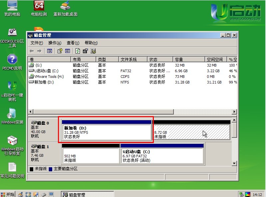Open GDISKGUI分区工具 desktop icon
The image size is (266, 197).
click(x=12, y=38)
